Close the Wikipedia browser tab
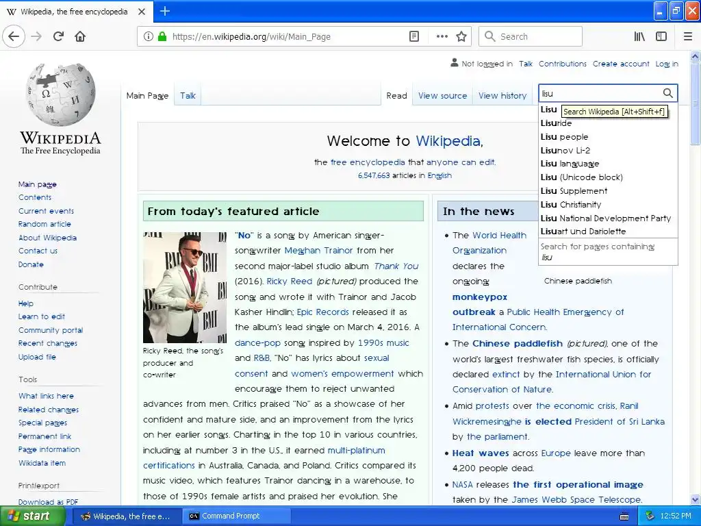The width and height of the screenshot is (701, 526). (142, 12)
